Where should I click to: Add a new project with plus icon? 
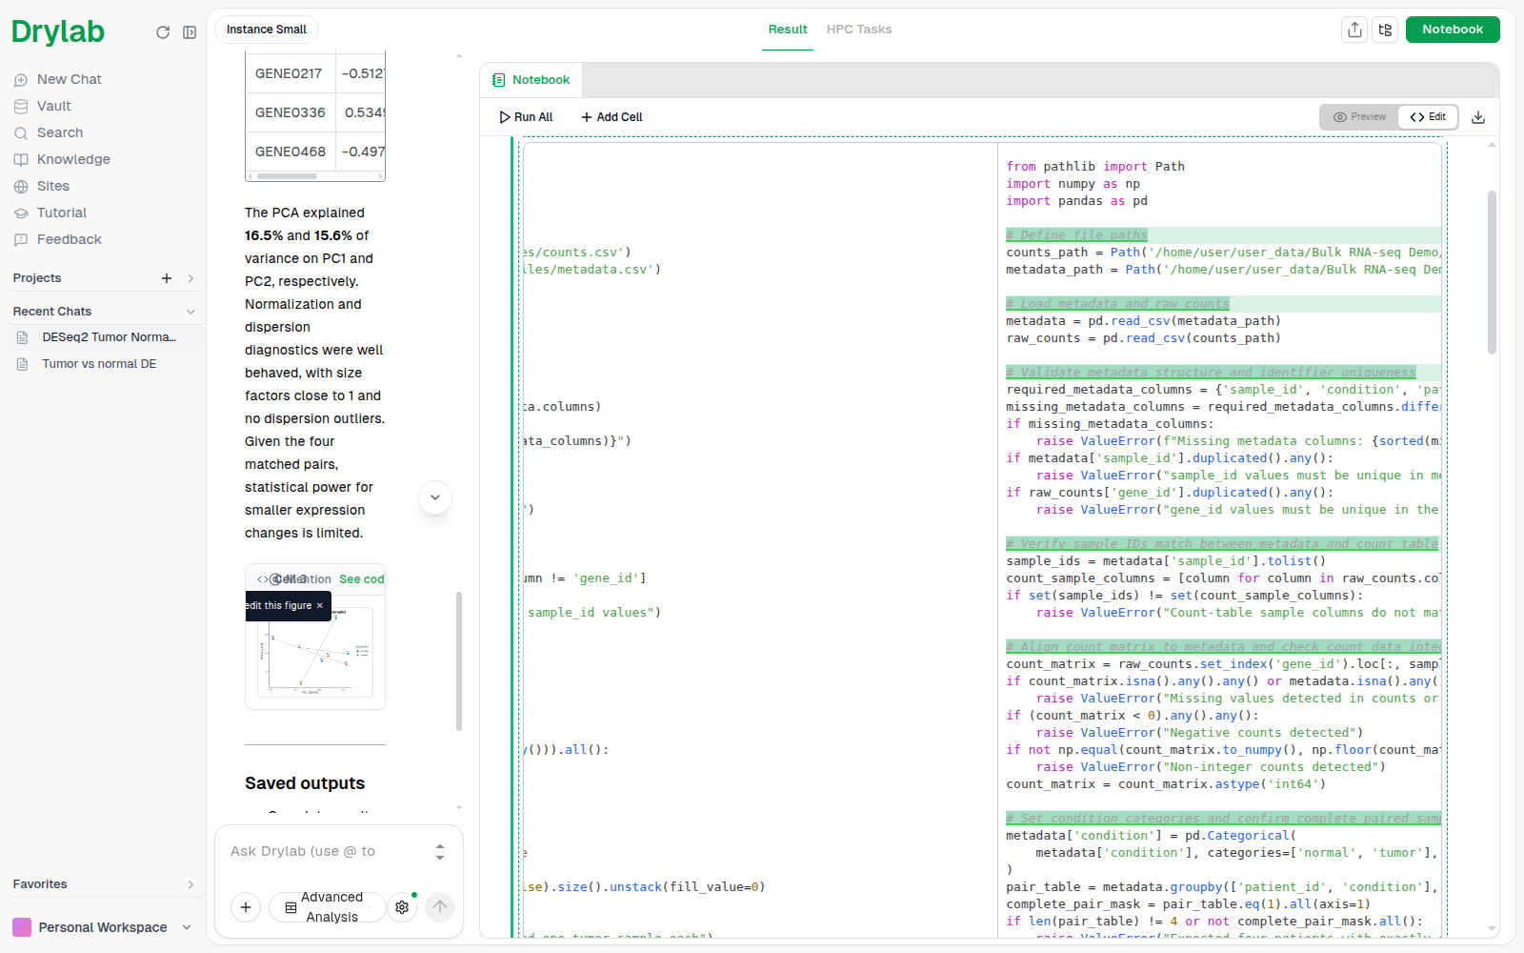[167, 278]
